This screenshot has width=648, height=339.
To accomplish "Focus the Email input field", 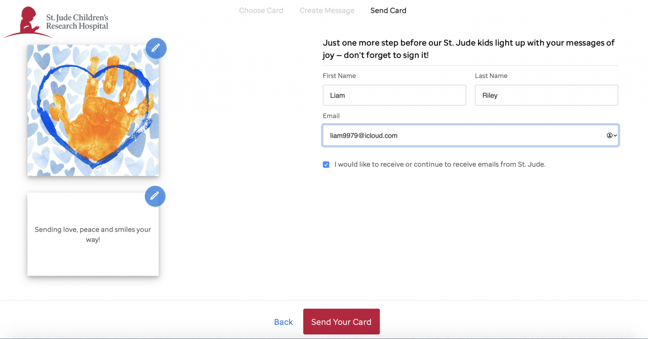I will [x=461, y=136].
